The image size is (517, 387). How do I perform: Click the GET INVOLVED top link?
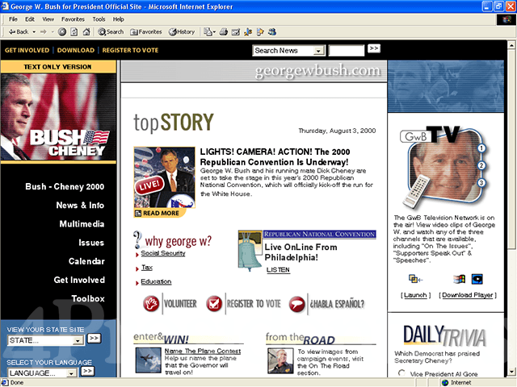pos(27,50)
